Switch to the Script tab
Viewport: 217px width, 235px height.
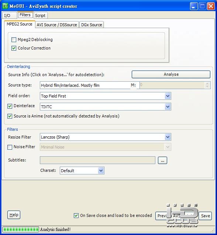40,16
